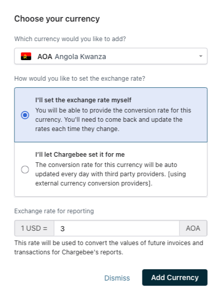The width and height of the screenshot is (220, 297).
Task: Click the Choose your currency title
Action: pyautogui.click(x=57, y=19)
